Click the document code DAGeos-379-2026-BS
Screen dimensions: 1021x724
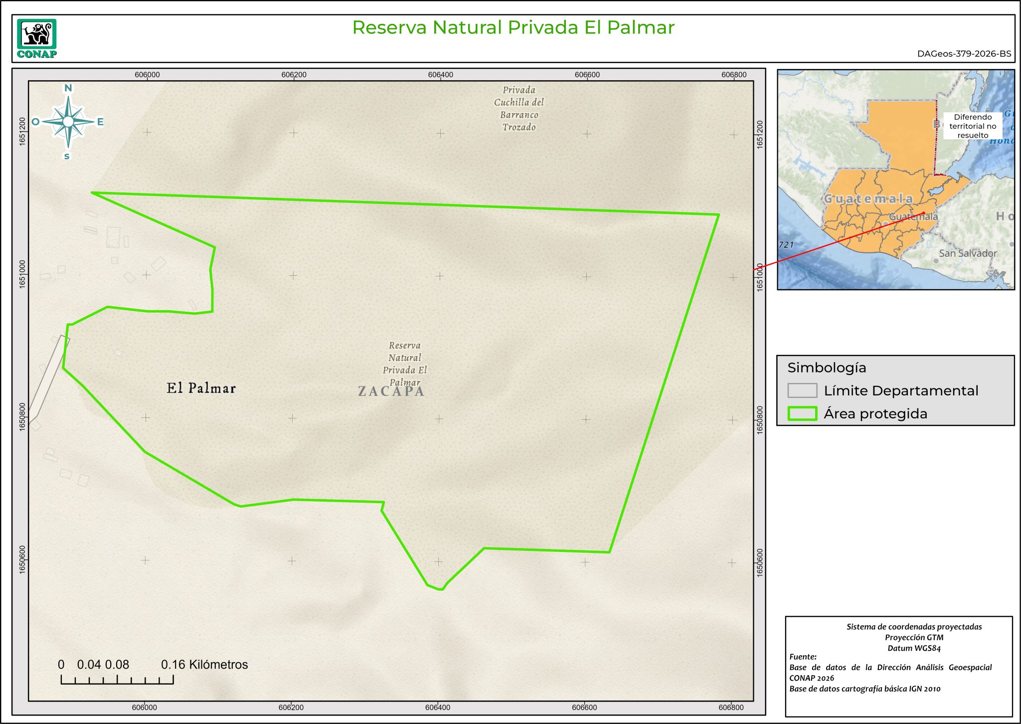click(x=964, y=54)
